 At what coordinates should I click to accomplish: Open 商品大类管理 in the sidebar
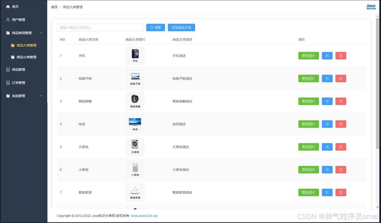(x=24, y=45)
